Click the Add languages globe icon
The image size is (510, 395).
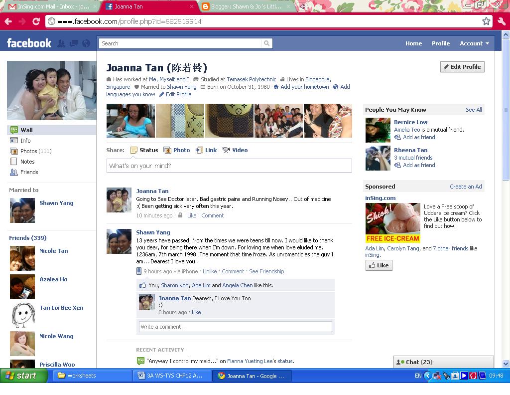(336, 87)
